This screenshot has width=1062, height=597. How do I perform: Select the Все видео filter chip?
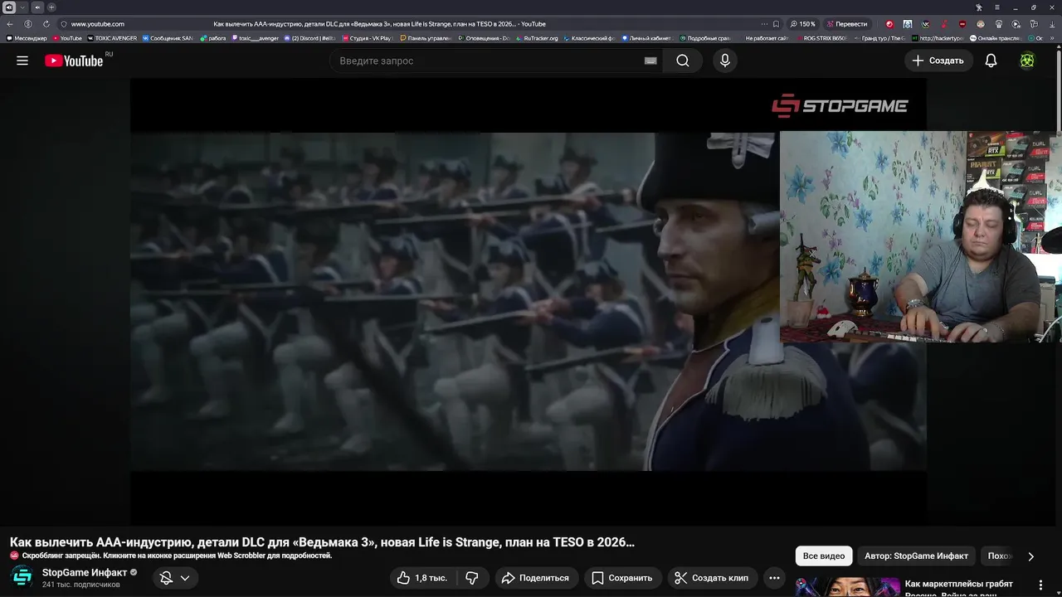[x=824, y=556]
